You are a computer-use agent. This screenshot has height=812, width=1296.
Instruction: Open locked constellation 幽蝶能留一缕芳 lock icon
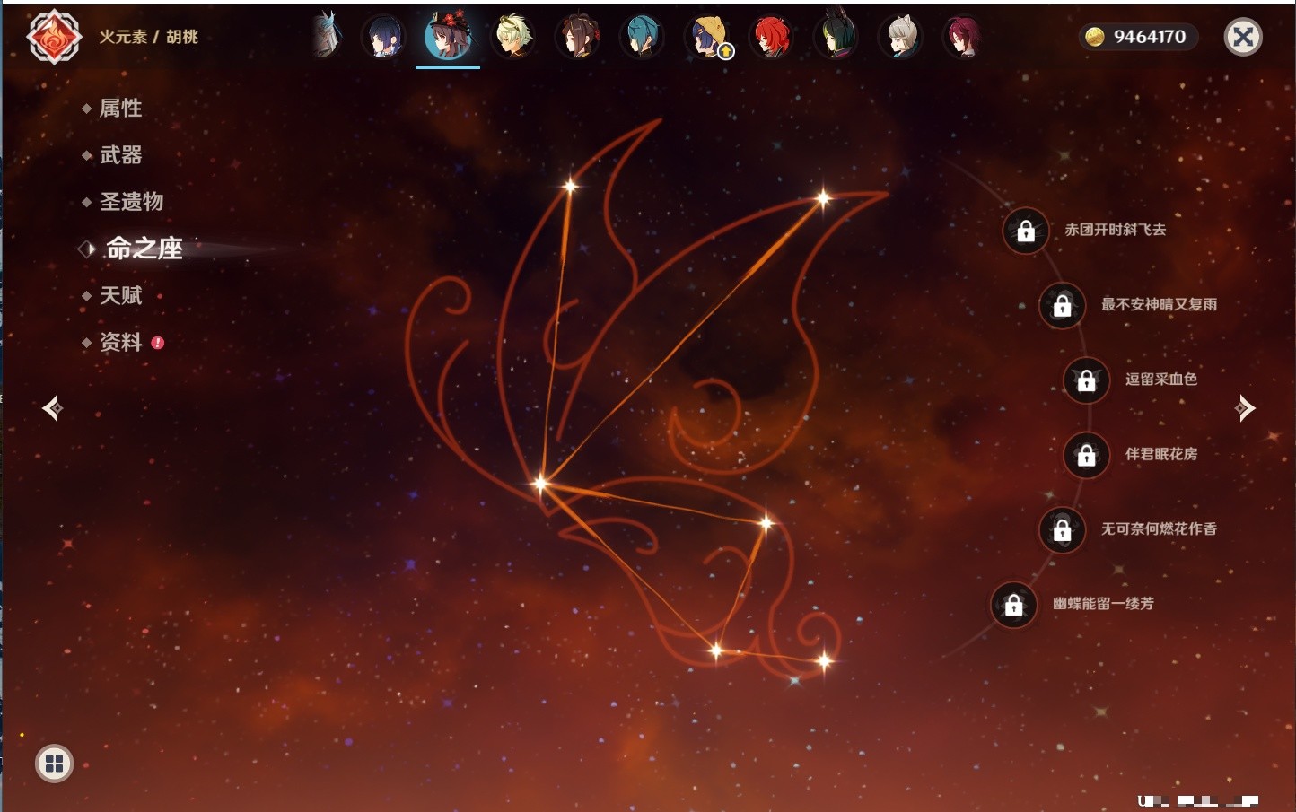coord(1014,605)
